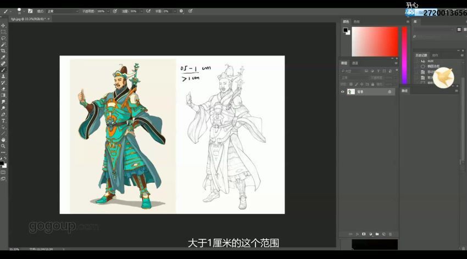Select the Path Selection tool
This screenshot has width=467, height=259.
tap(3, 127)
